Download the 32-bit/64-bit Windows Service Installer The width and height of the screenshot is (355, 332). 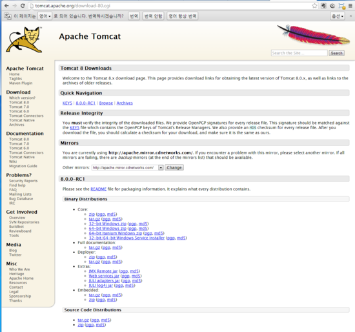point(127,238)
